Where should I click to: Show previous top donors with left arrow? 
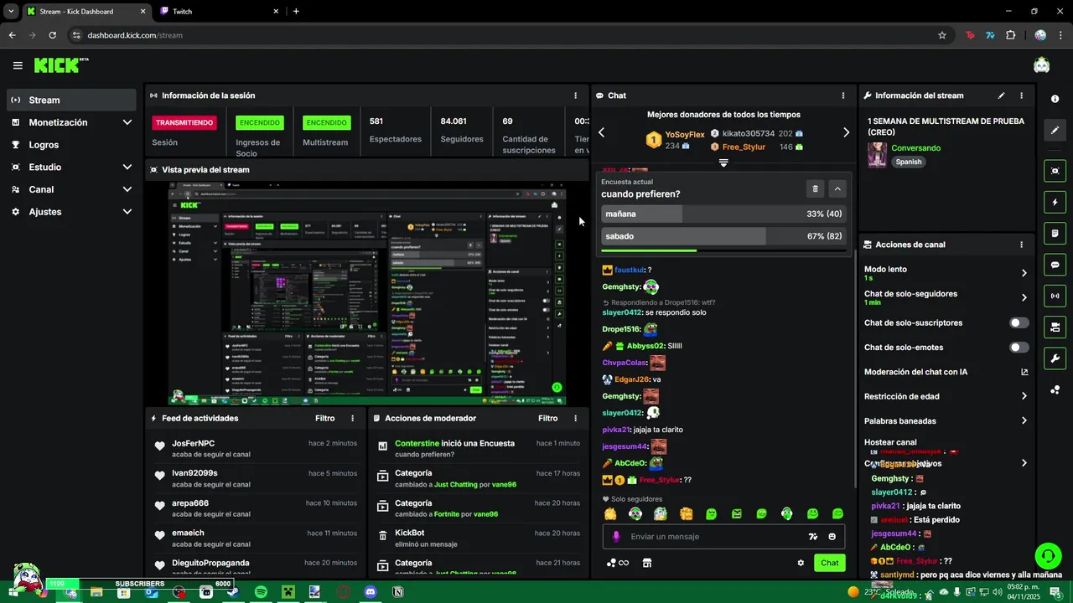601,132
